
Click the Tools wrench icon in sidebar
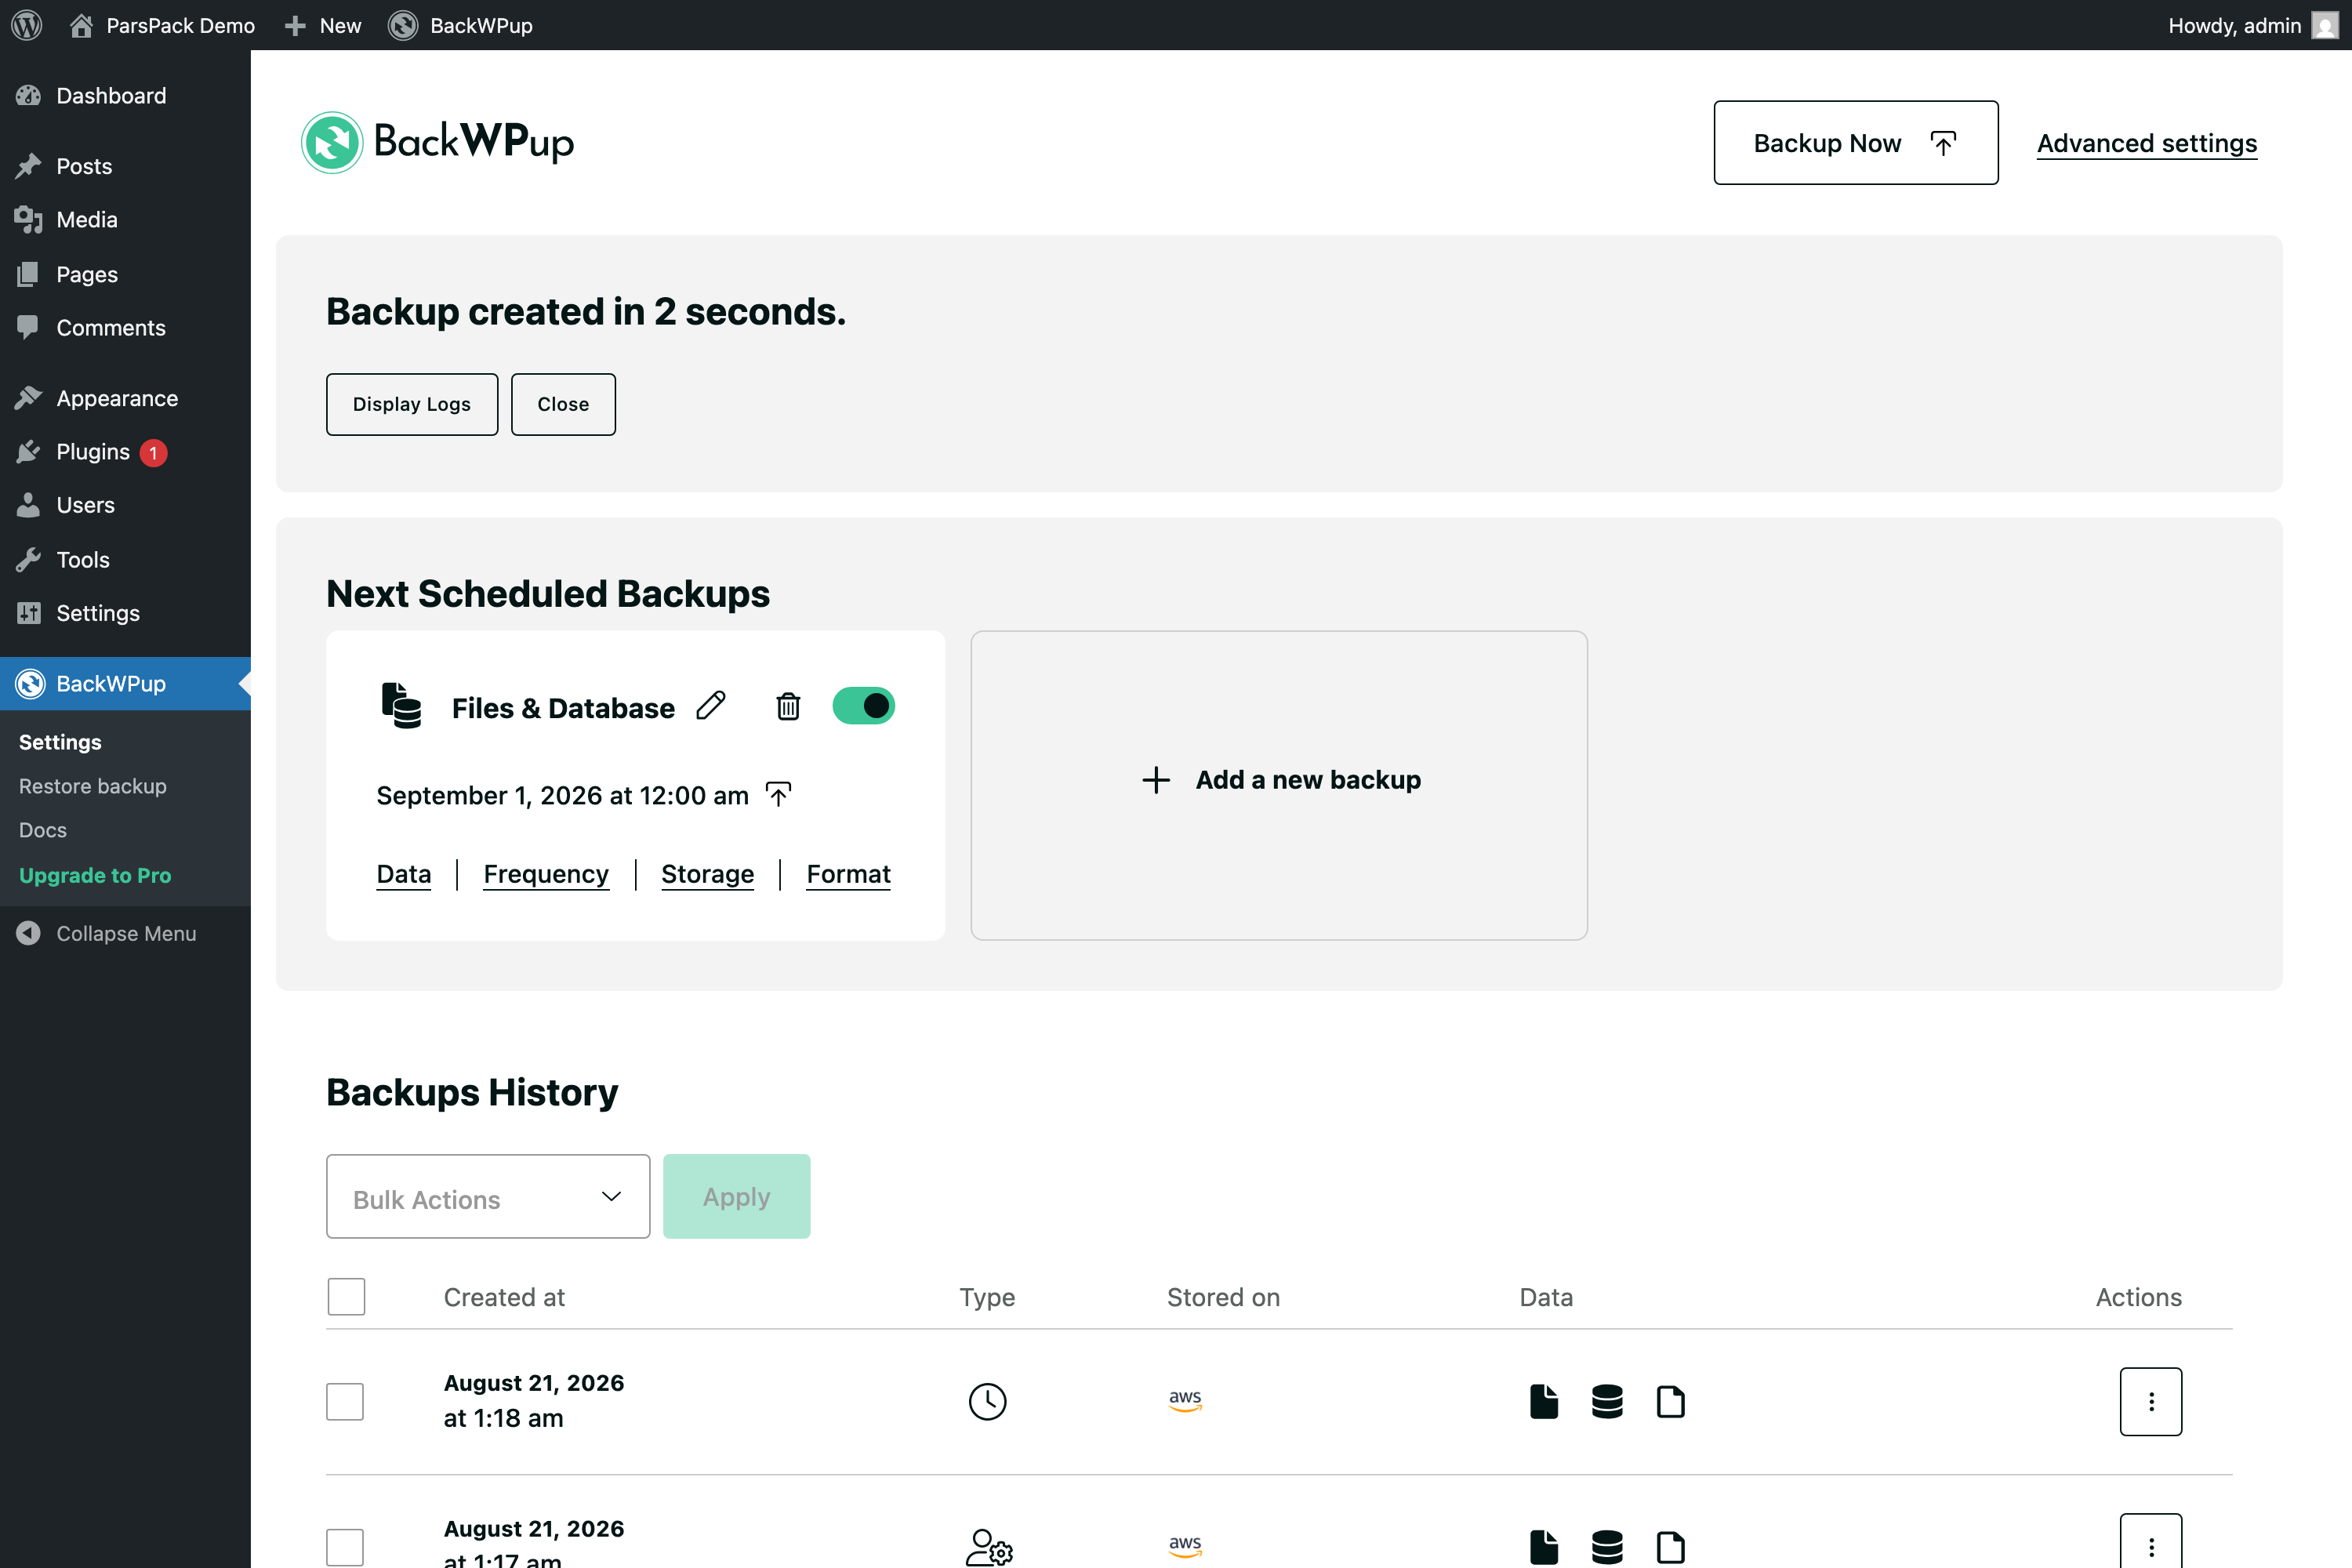coord(28,559)
